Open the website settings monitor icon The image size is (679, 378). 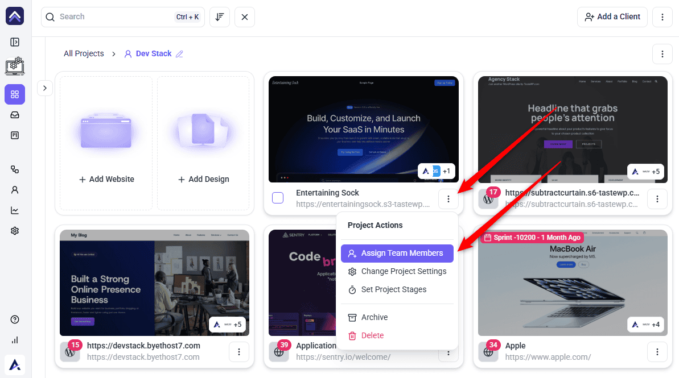pos(15,66)
